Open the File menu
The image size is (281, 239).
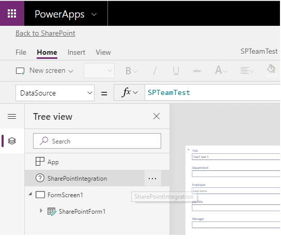tap(21, 52)
